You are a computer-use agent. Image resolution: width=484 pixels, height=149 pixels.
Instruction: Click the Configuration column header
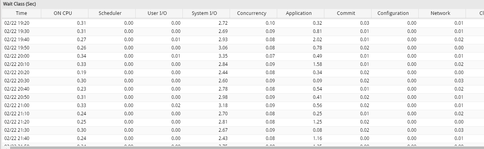395,13
